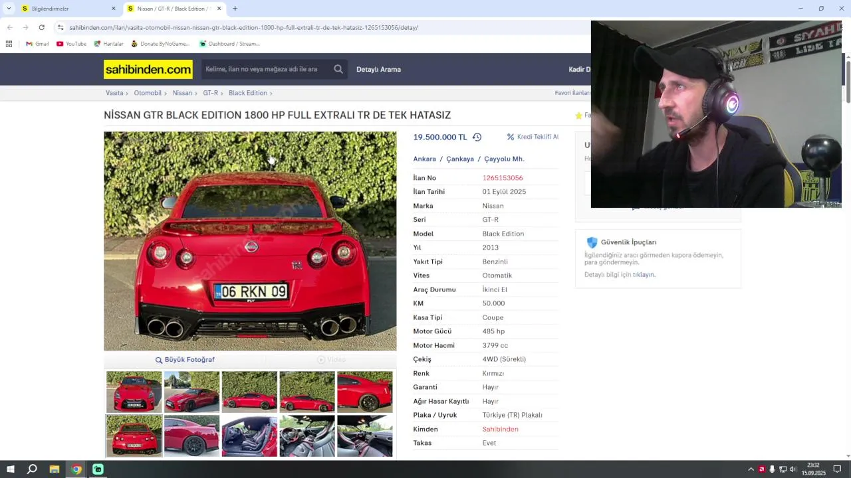Go back in browser history
The height and width of the screenshot is (478, 851).
point(10,27)
